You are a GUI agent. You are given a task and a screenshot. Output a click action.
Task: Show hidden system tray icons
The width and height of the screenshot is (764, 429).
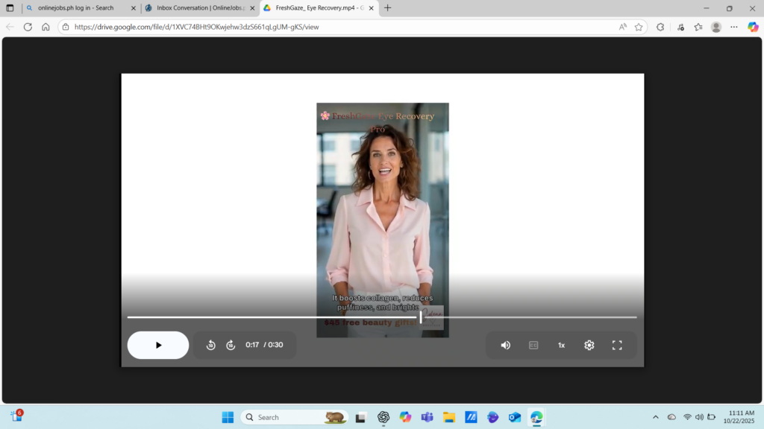(656, 417)
